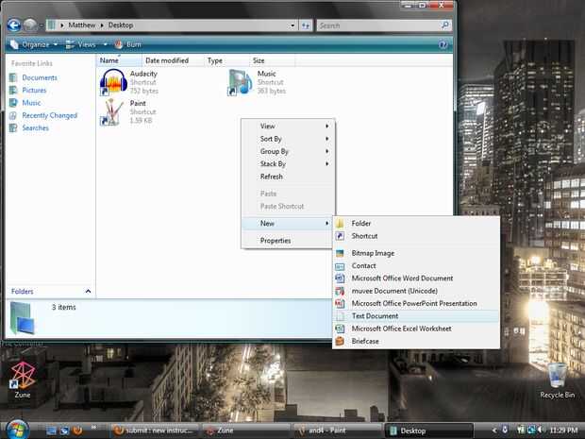Viewport: 585px width, 439px height.
Task: Expand the Group By submenu
Action: point(288,152)
